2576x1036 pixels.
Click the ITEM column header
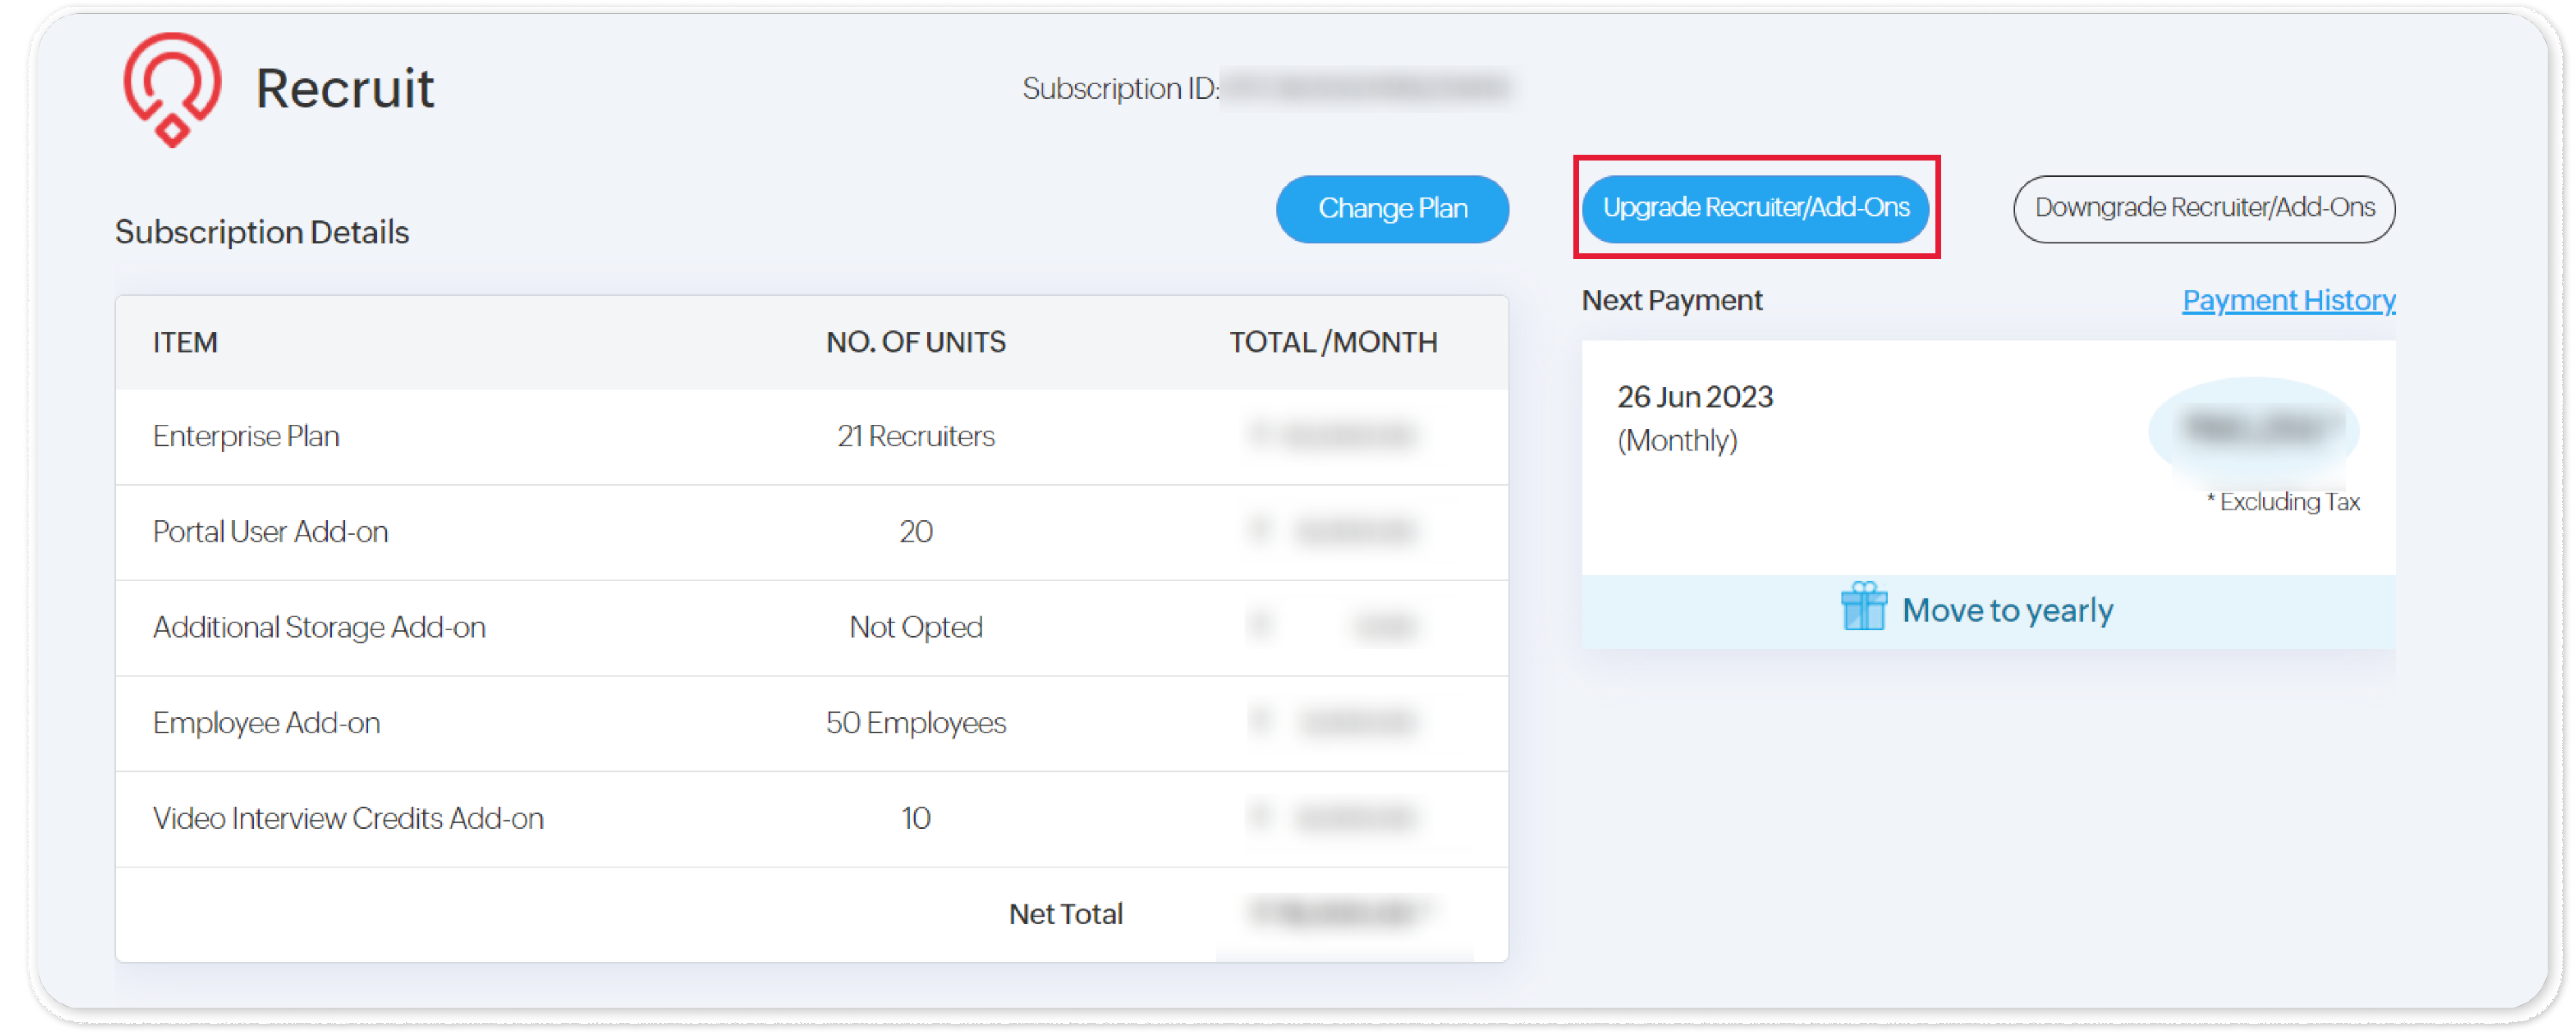185,342
